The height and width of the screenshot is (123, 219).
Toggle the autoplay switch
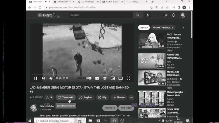89,78
